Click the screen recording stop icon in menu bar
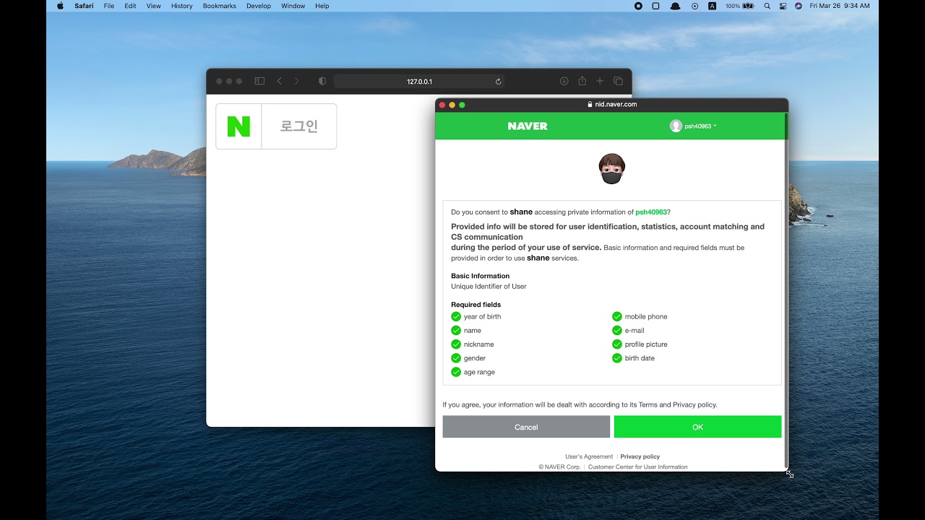This screenshot has width=925, height=520. tap(638, 6)
